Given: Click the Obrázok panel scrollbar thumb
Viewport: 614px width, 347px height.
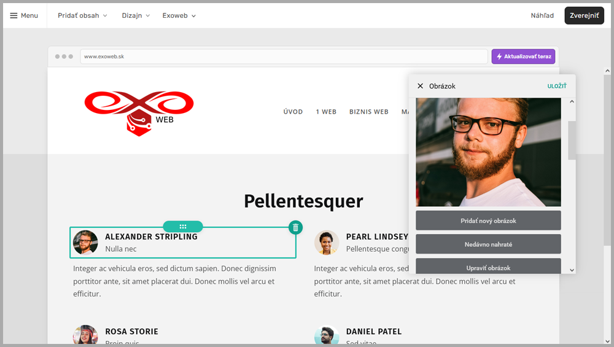Looking at the screenshot, I should [572, 140].
